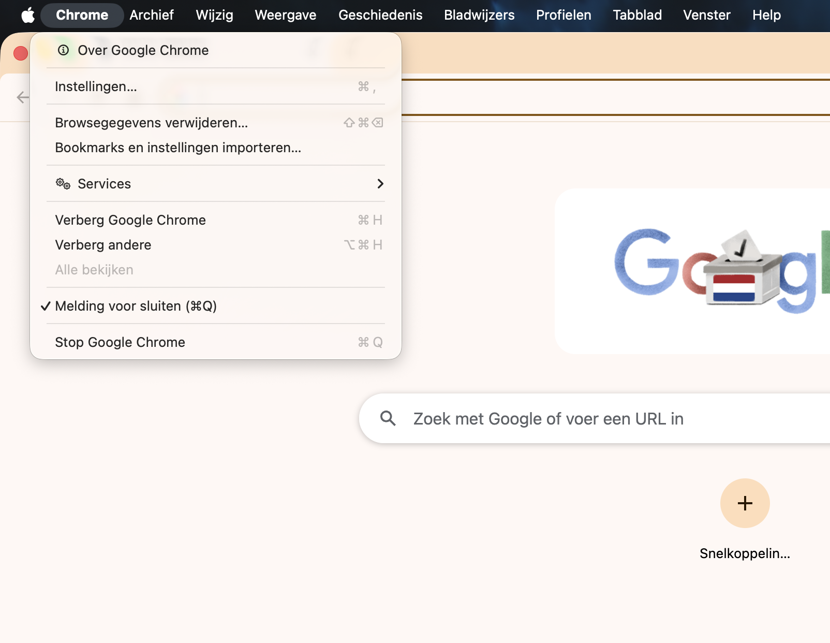Choose Stop Google Chrome

[x=120, y=342]
